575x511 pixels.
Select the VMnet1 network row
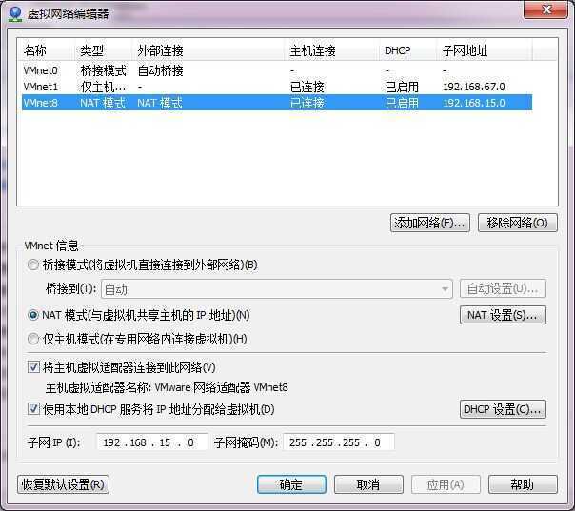pos(277,87)
